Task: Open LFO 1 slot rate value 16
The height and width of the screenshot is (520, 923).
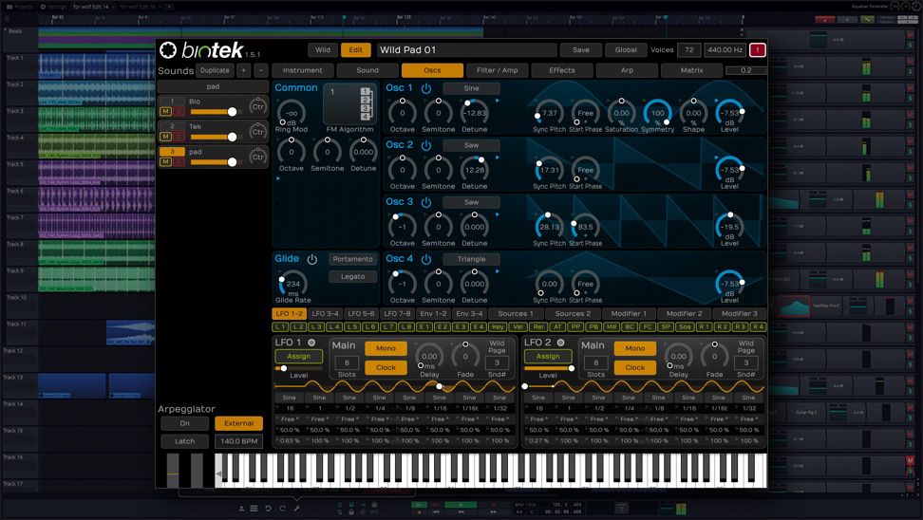Action: (x=290, y=408)
